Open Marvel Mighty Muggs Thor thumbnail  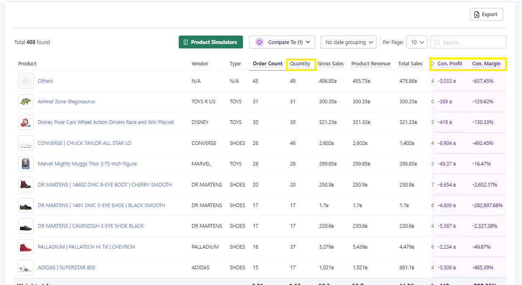(x=26, y=163)
